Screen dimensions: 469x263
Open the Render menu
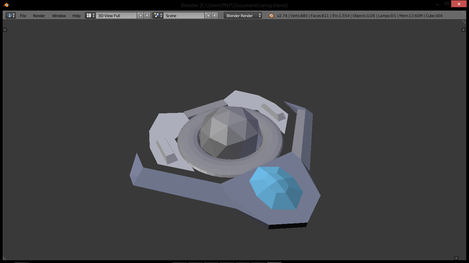39,16
